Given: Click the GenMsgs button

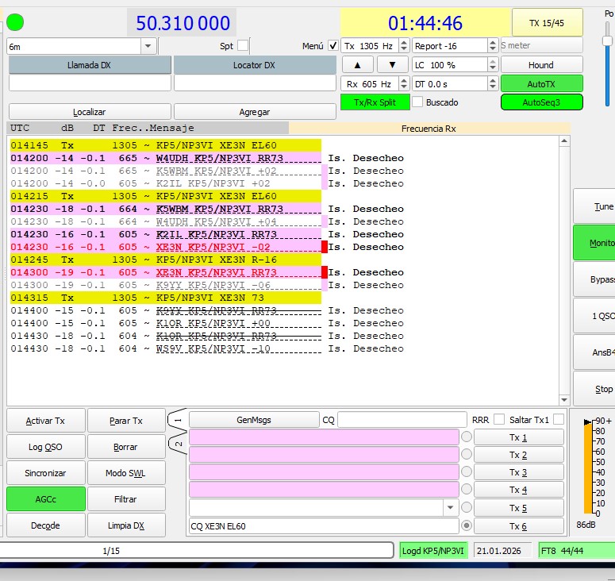Looking at the screenshot, I should (253, 419).
